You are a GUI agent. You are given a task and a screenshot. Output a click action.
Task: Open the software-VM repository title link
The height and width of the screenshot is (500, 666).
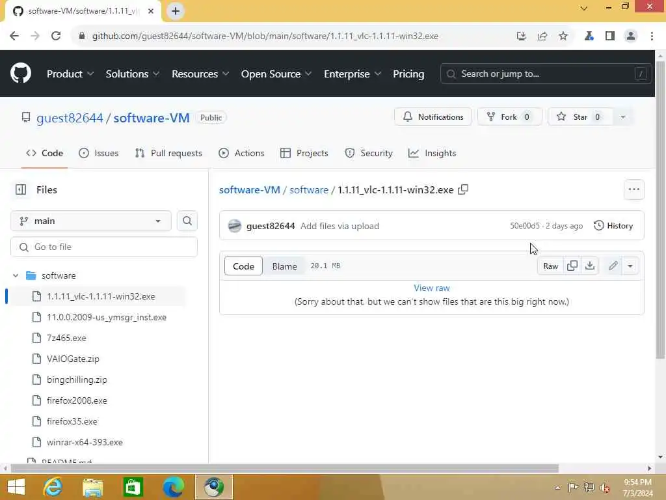point(151,118)
